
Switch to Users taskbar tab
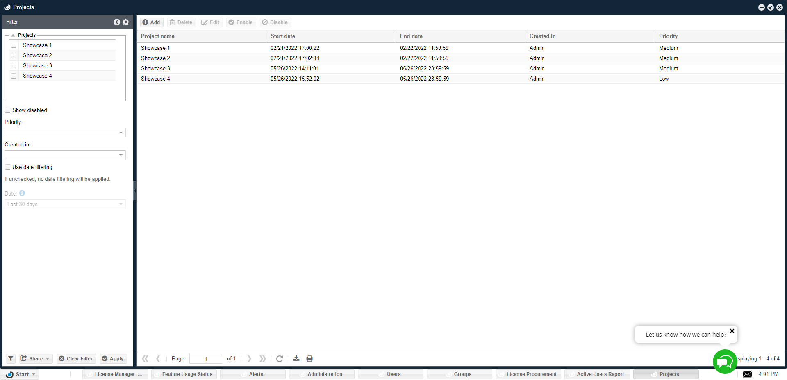click(390, 374)
